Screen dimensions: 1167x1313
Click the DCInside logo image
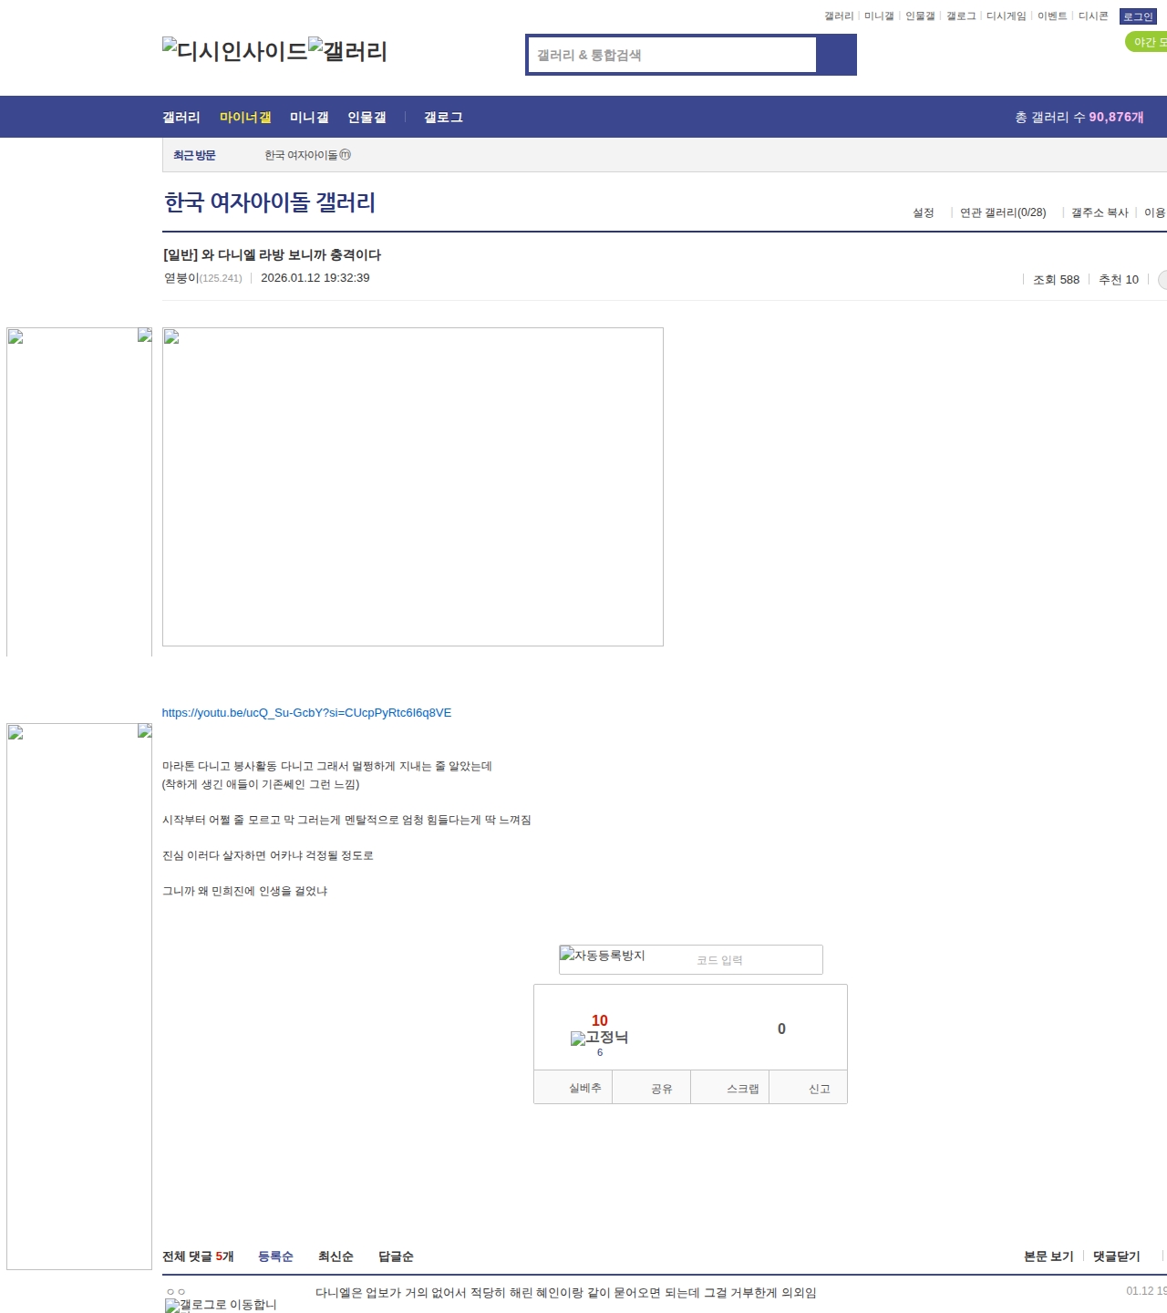(234, 51)
